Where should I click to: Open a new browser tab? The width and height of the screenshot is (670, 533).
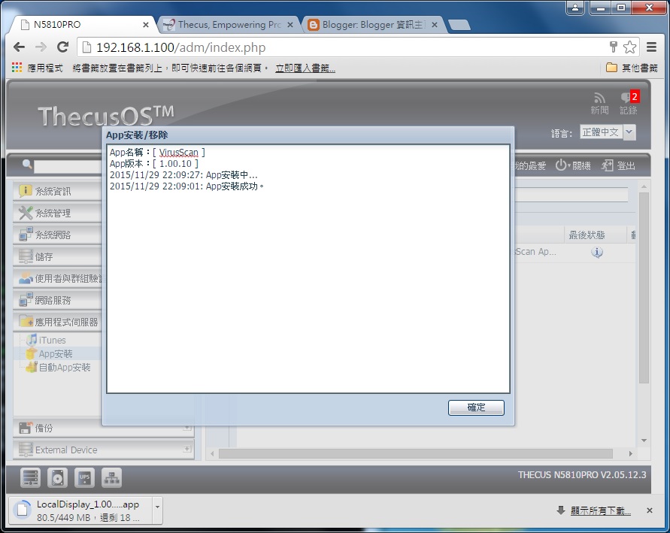[x=459, y=26]
